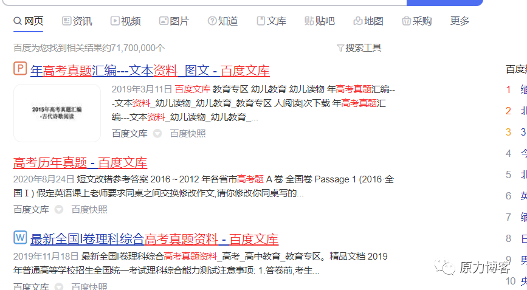Go to the 知道 tab

(x=223, y=21)
